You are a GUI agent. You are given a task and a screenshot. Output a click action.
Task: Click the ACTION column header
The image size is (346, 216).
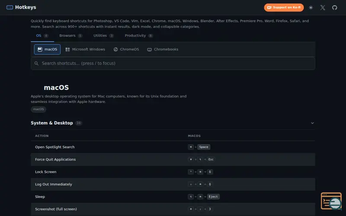tap(42, 136)
